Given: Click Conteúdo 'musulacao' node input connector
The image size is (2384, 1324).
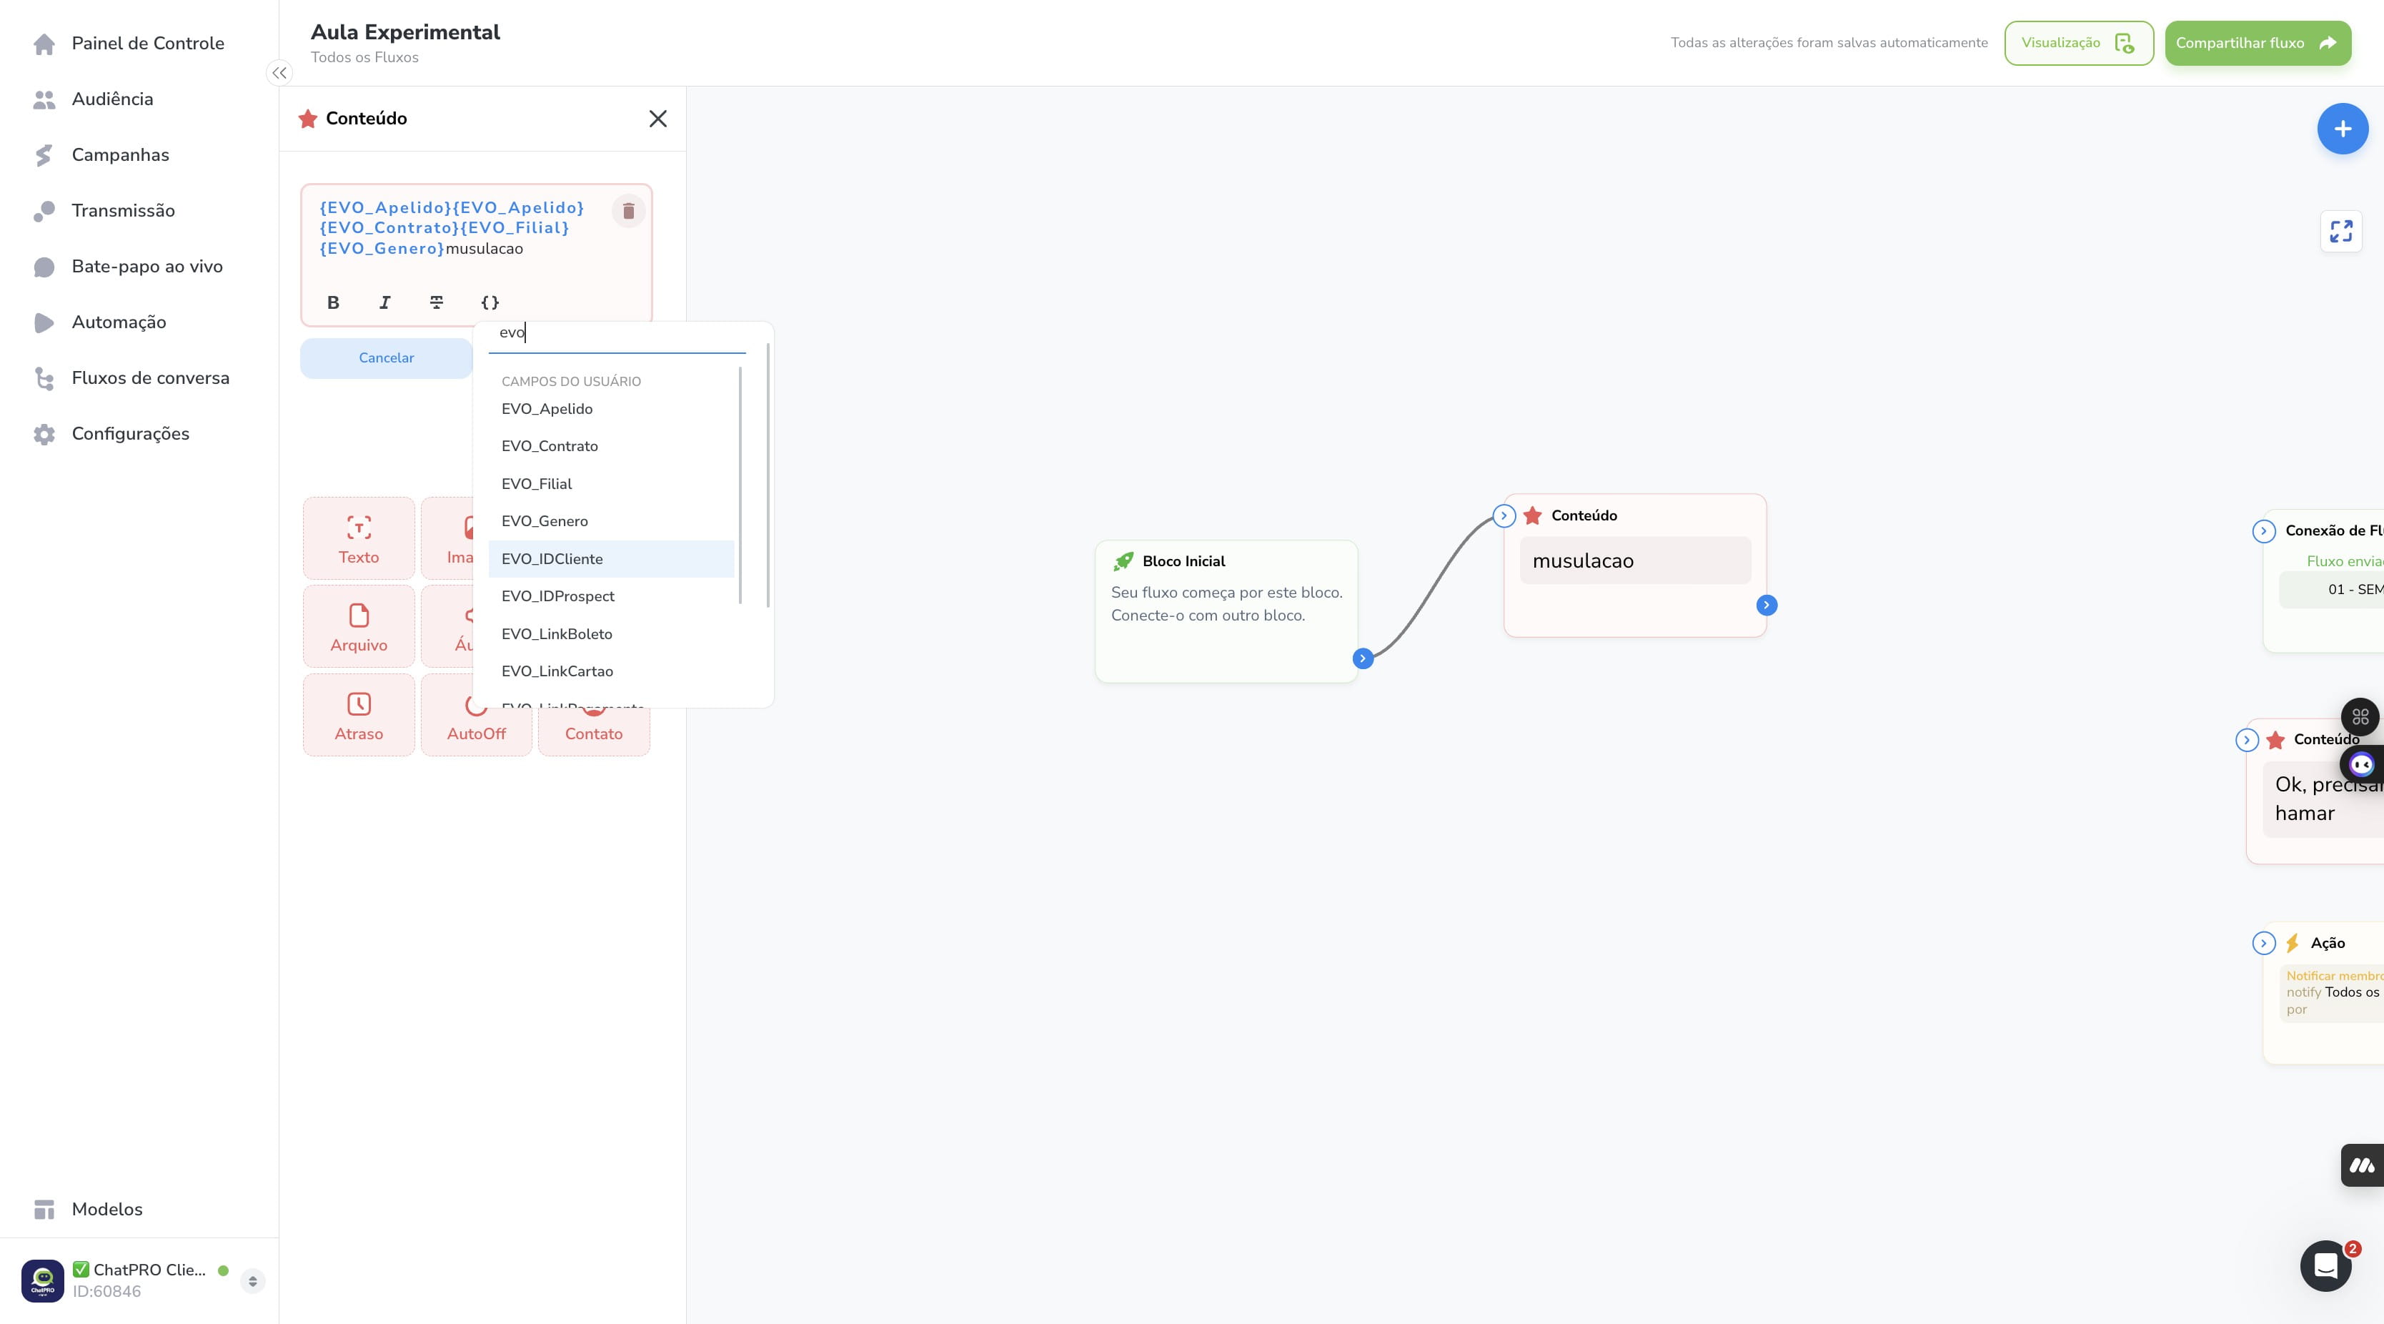Looking at the screenshot, I should coord(1504,515).
